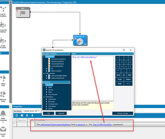Viewport: 165px width, 139px height.
Task: Insert the multiply operator
Action: click(126, 58)
